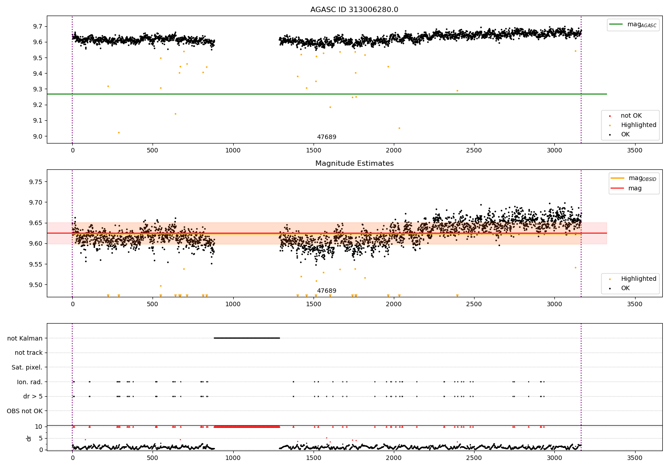Click the 3500 x-tick of bottom plot
This screenshot has height=468, width=669.
coord(635,458)
